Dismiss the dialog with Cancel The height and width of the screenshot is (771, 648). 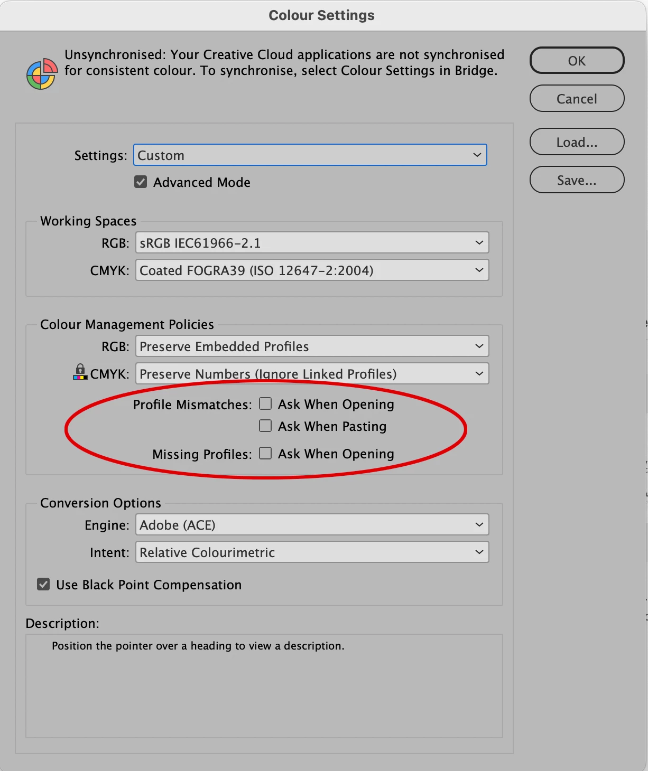(577, 99)
